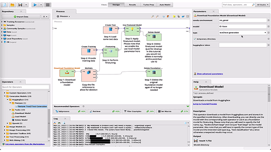Image resolution: width=271 pixels, height=152 pixels.
Task: Select Finetune Text2Text Generation operator in tree
Action: coord(31,106)
